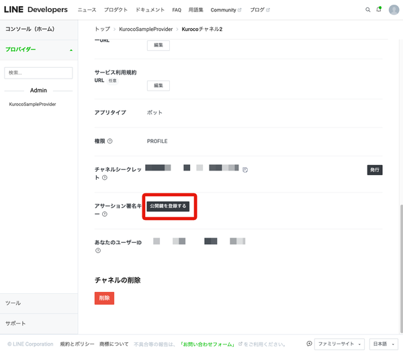Open お問い合わせフォーム link

click(x=208, y=344)
